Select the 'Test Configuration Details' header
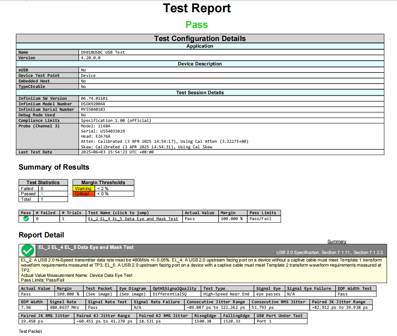The height and width of the screenshot is (336, 397). click(200, 38)
